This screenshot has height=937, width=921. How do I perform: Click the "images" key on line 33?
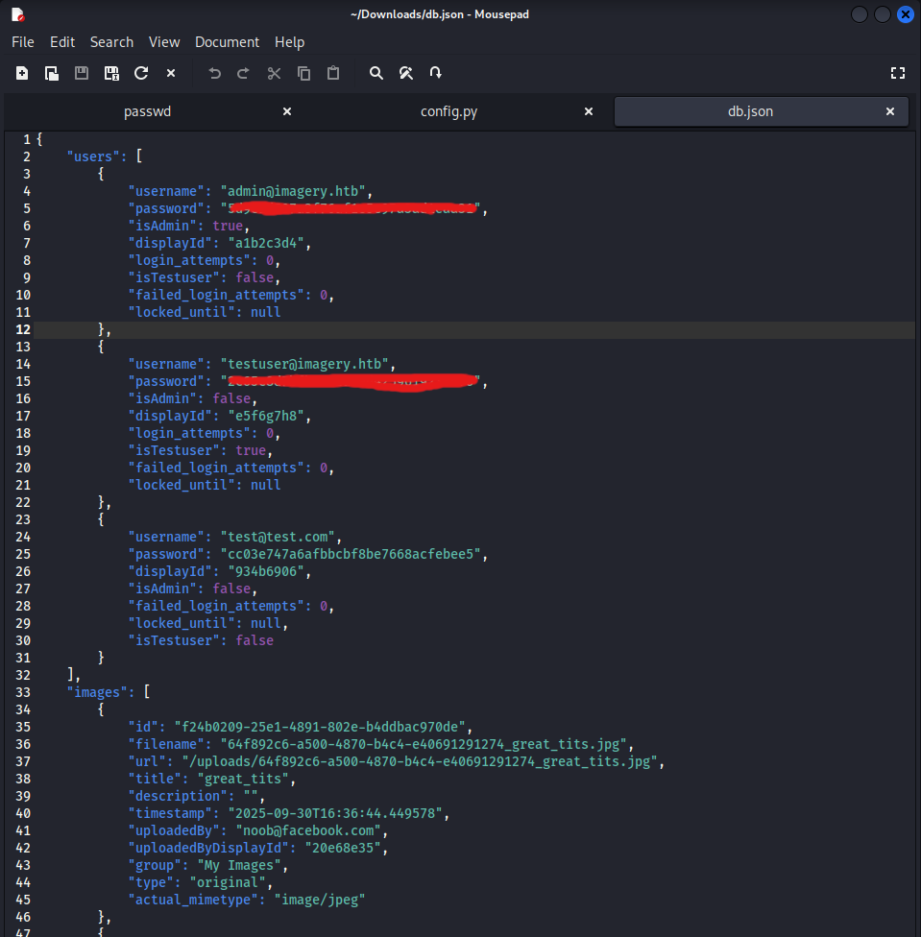pos(97,692)
